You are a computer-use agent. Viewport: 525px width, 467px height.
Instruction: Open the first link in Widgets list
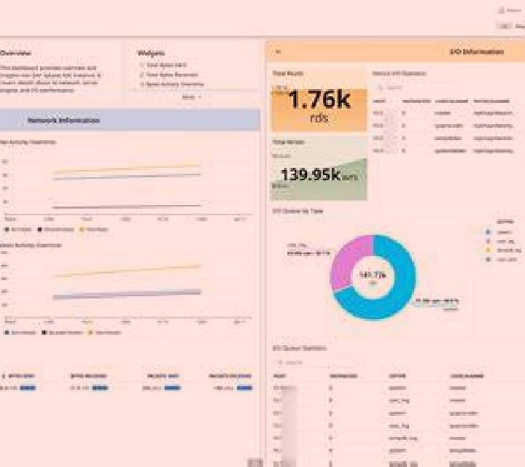pyautogui.click(x=166, y=65)
